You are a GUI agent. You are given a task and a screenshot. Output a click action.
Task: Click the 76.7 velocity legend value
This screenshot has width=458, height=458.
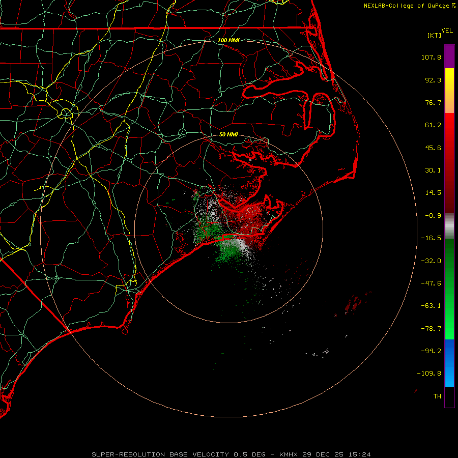coord(433,102)
